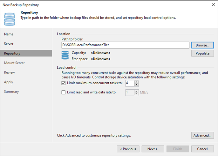Close the New Backup Repository dialog

pos(213,5)
